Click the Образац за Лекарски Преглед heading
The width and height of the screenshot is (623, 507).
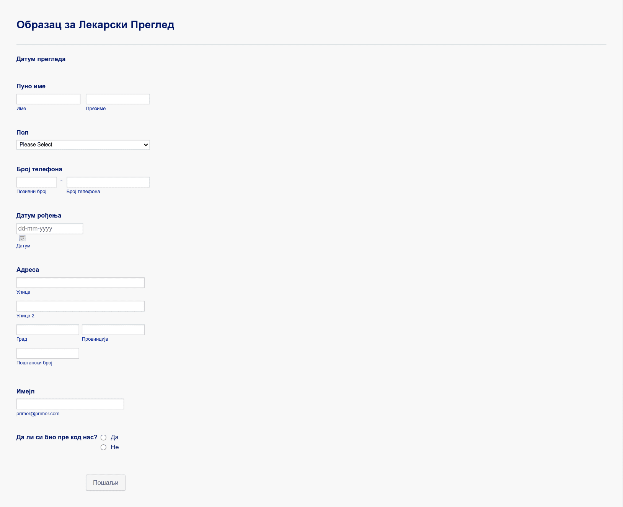[x=95, y=25]
